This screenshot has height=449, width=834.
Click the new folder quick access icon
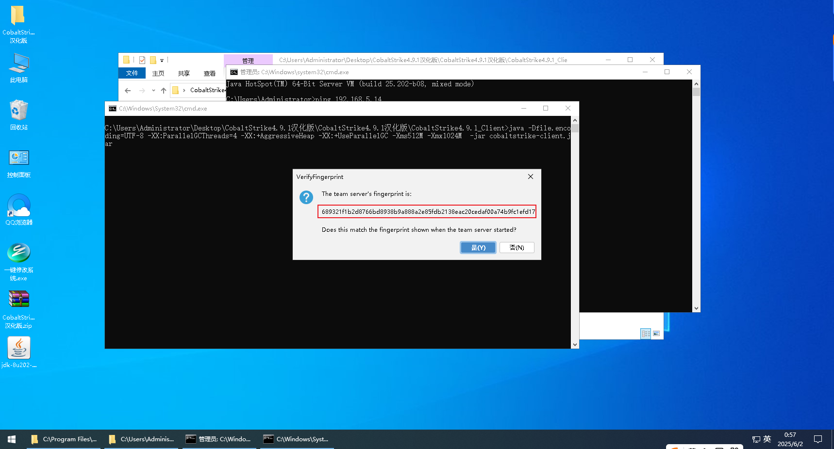coord(153,60)
